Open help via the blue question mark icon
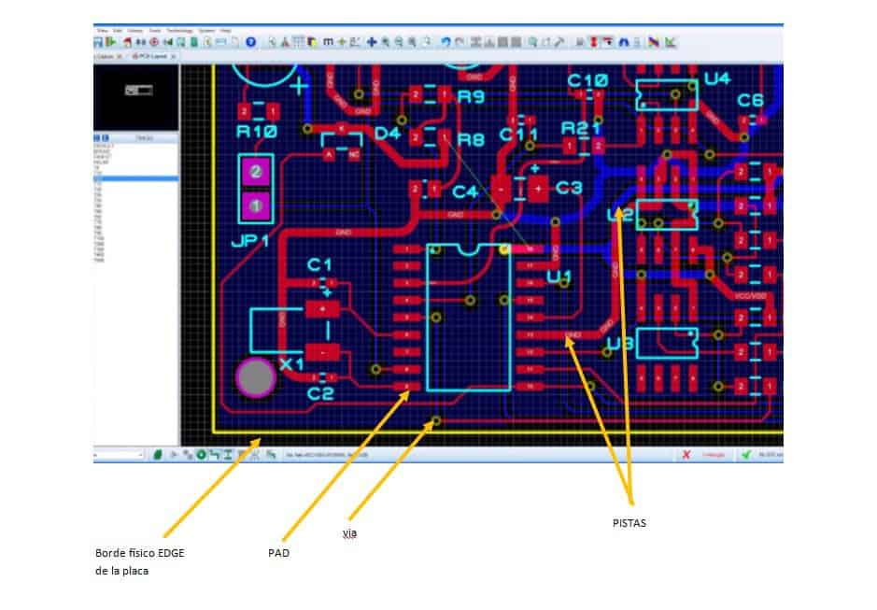The width and height of the screenshot is (877, 610). pos(250,42)
